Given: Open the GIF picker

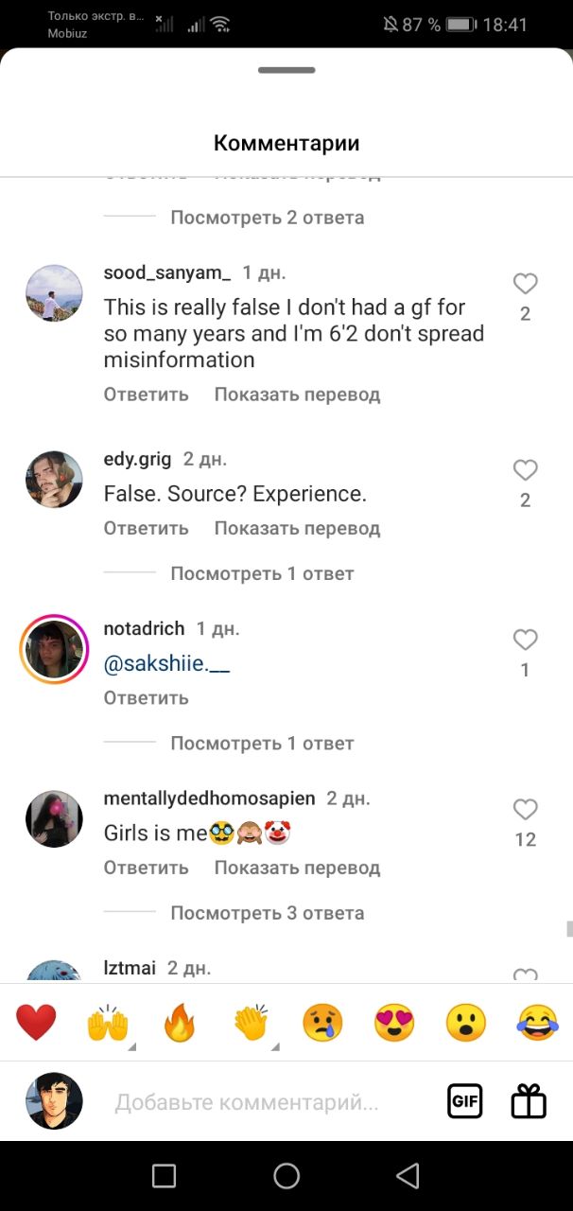Looking at the screenshot, I should coord(464,1101).
